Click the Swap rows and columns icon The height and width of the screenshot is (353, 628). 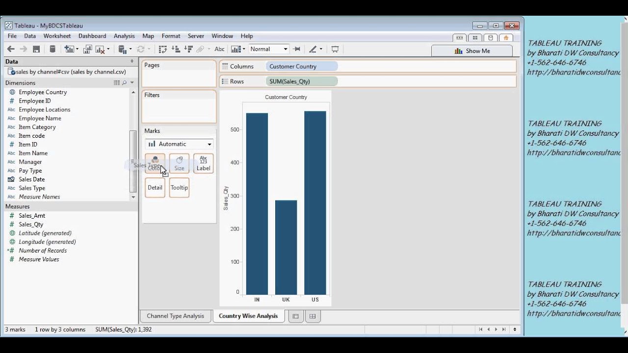coord(163,49)
